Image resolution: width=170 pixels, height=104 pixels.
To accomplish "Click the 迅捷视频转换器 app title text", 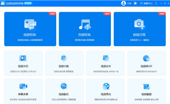I will coord(15,3).
